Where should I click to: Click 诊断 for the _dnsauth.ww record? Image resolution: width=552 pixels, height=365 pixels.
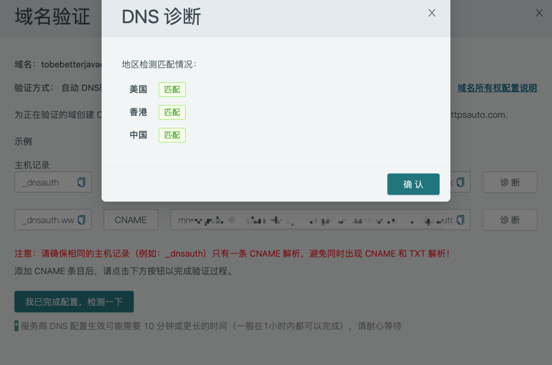pos(510,220)
